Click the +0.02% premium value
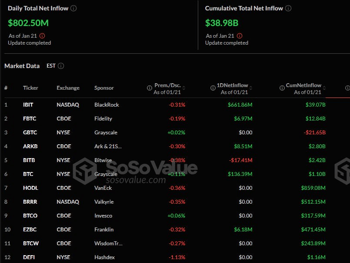The width and height of the screenshot is (350, 263). pos(177,133)
